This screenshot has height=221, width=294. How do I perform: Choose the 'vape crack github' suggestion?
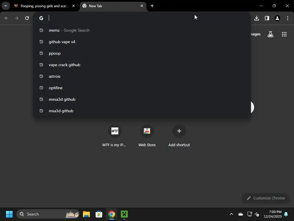(142, 65)
